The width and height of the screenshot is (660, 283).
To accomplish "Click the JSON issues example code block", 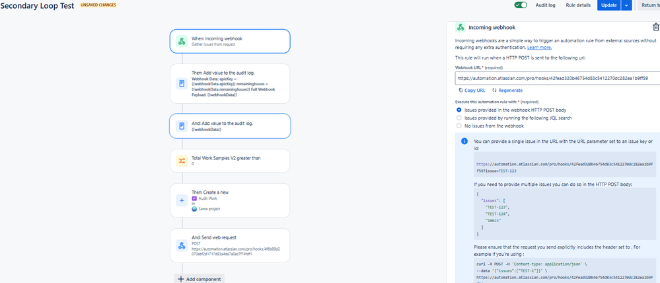I will coord(564,213).
